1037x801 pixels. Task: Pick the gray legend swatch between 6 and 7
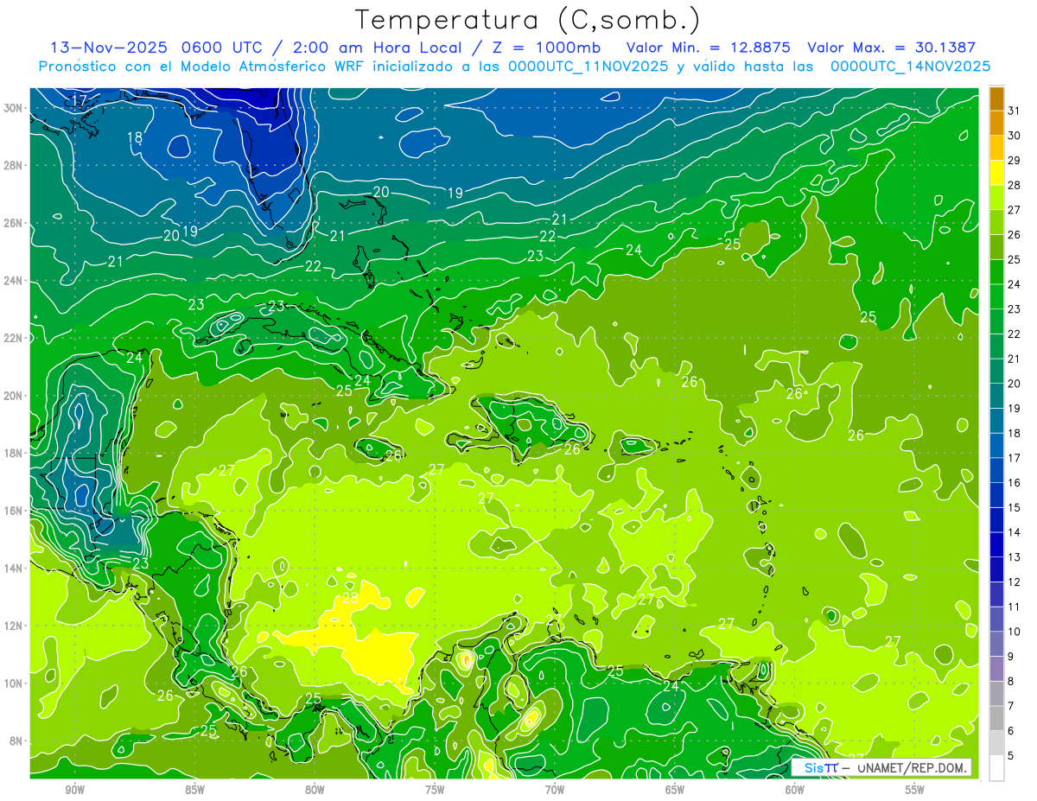coord(996,719)
